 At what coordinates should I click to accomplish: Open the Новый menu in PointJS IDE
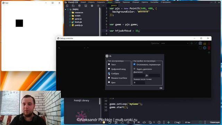click(x=83, y=2)
